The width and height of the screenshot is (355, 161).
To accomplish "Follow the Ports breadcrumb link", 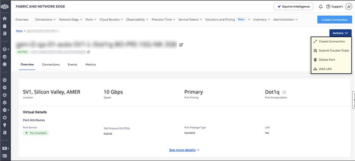I will pyautogui.click(x=19, y=31).
